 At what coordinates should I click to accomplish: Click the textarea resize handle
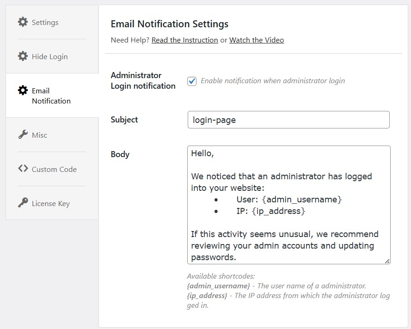pos(386,262)
